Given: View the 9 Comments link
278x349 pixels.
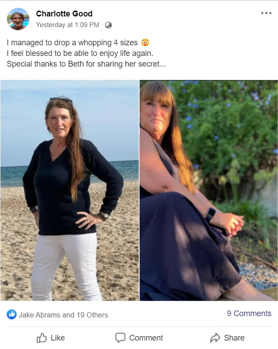Looking at the screenshot, I should (x=249, y=313).
